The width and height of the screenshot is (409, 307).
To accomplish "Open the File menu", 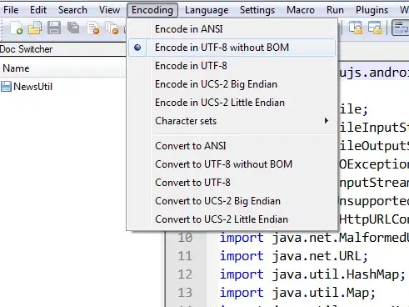I will point(11,10).
